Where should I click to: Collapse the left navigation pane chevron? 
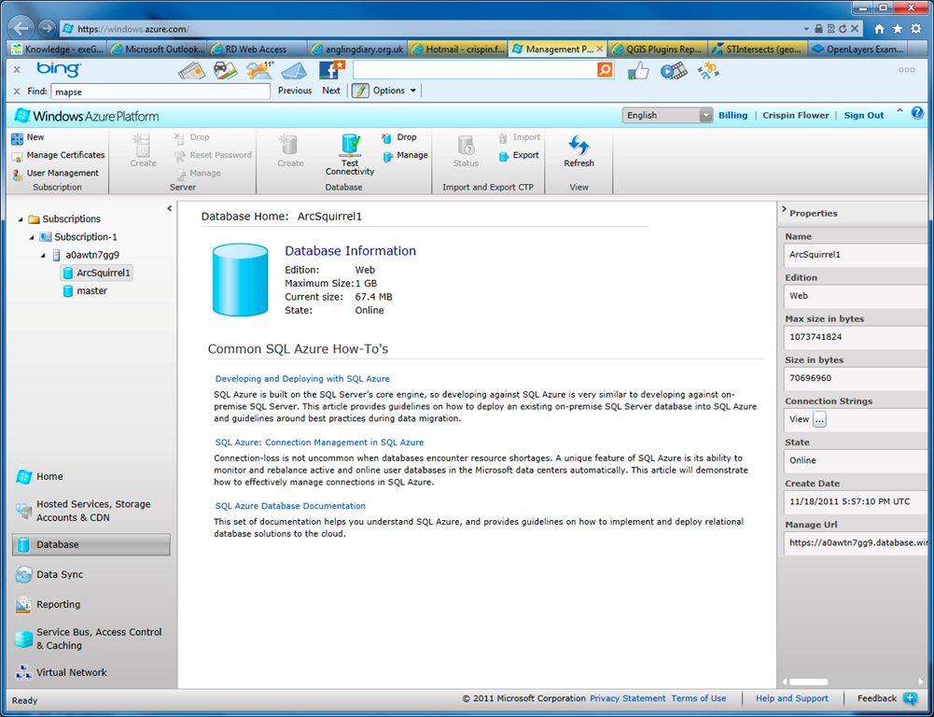point(169,208)
